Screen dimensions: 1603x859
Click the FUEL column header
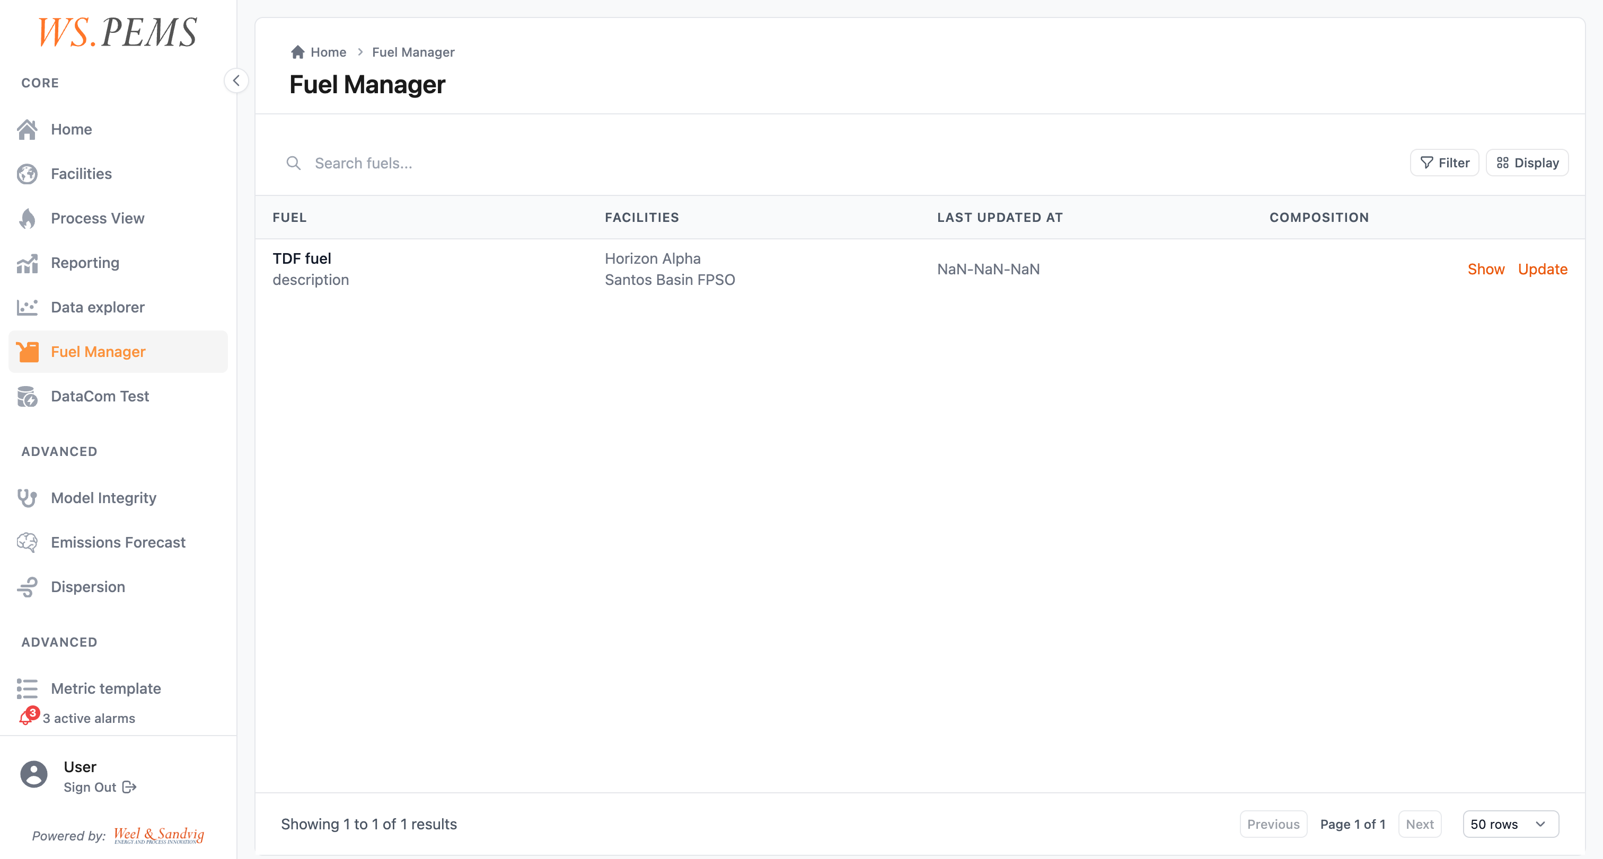pos(289,218)
